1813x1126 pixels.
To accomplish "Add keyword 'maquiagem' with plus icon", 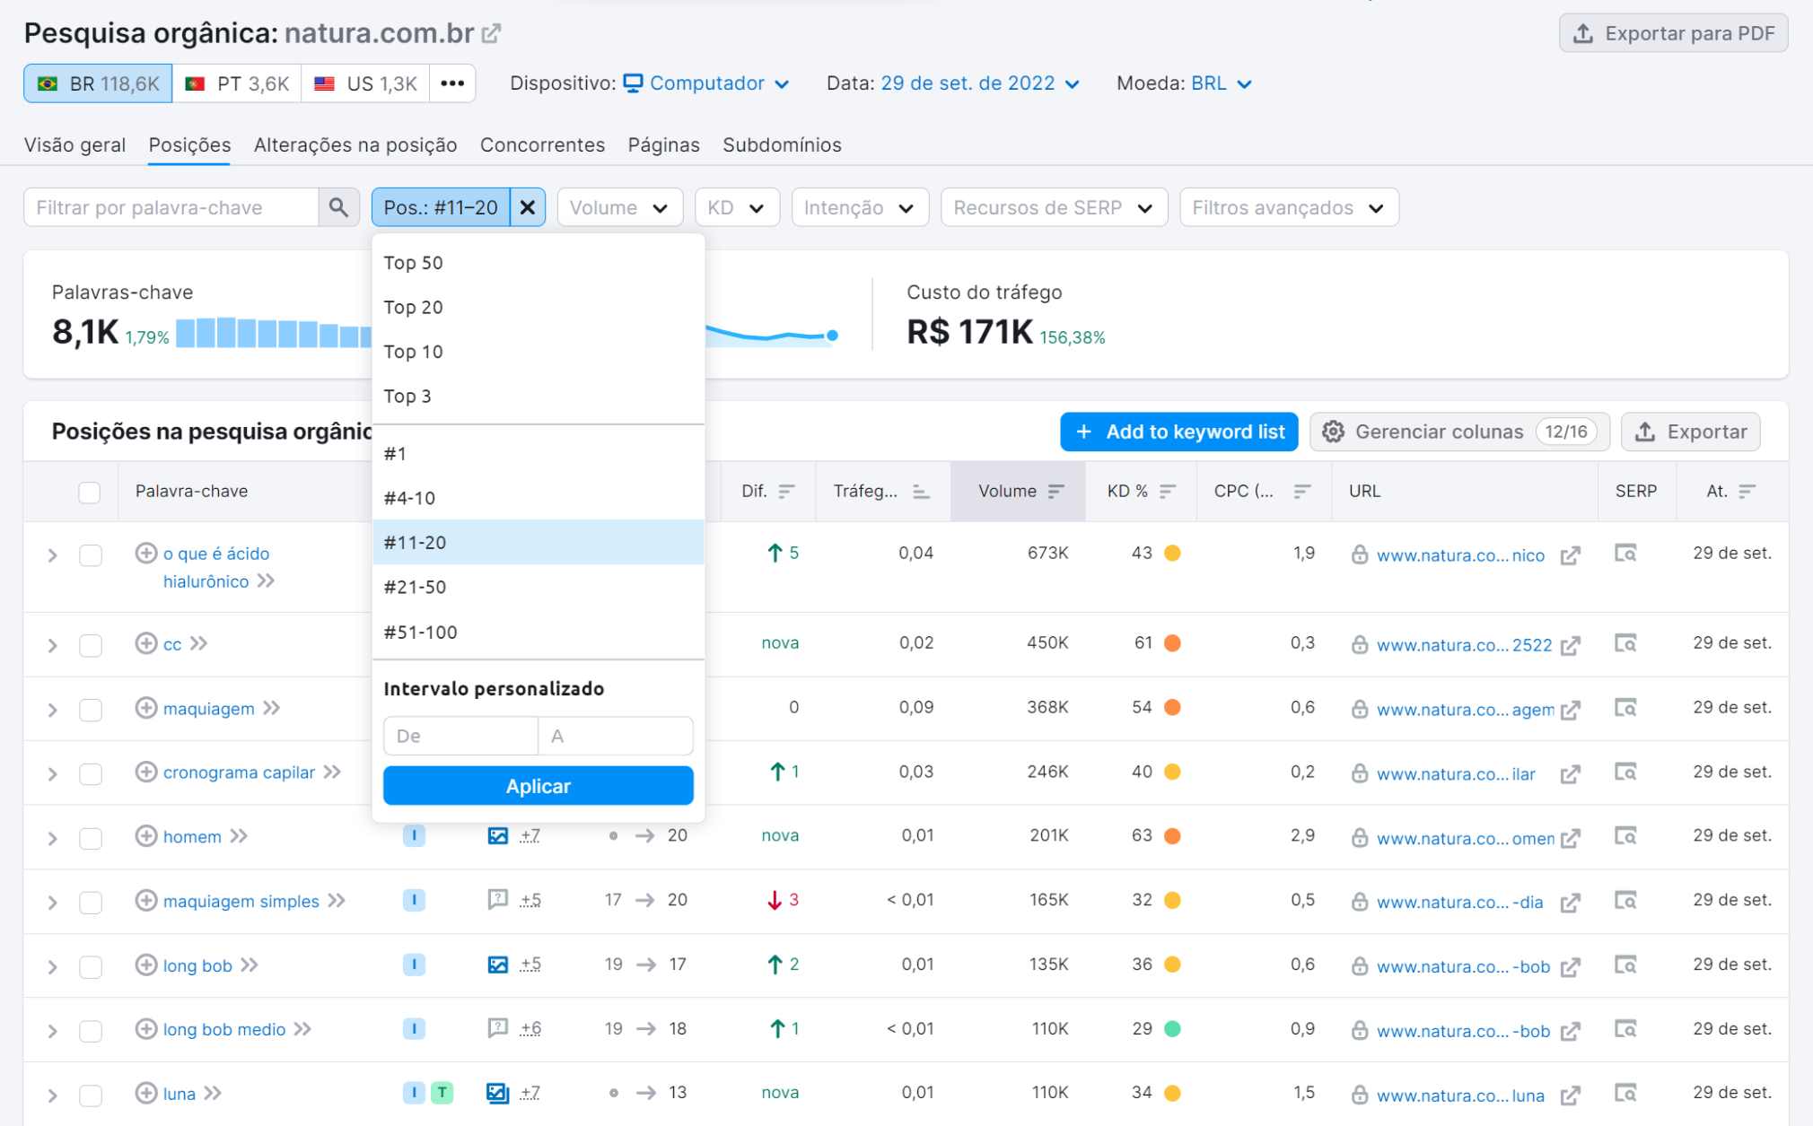I will click(x=146, y=708).
